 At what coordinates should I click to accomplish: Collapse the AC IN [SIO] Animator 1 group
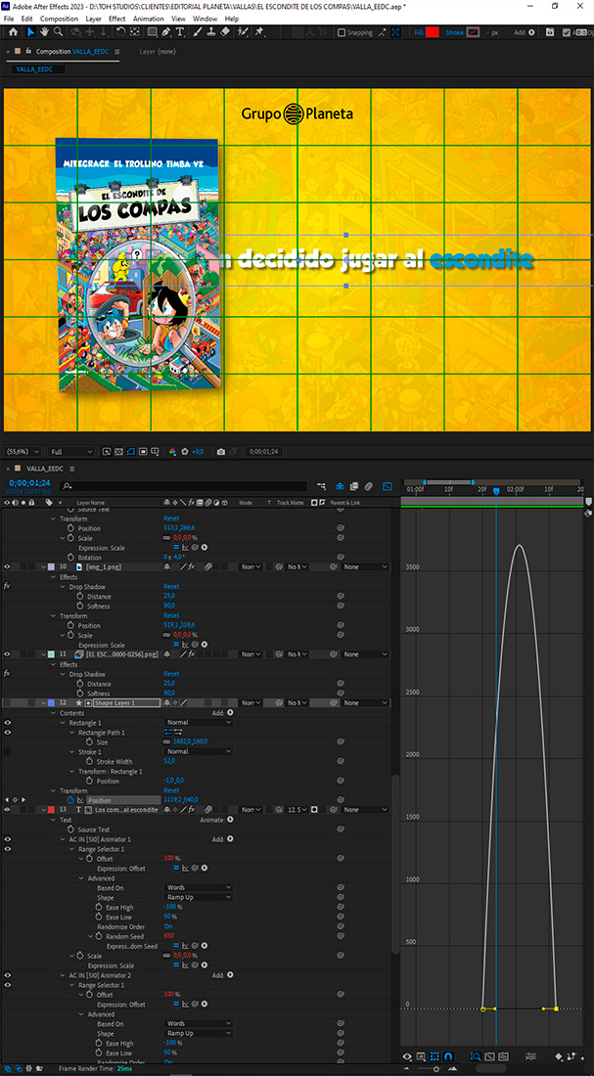(64, 838)
